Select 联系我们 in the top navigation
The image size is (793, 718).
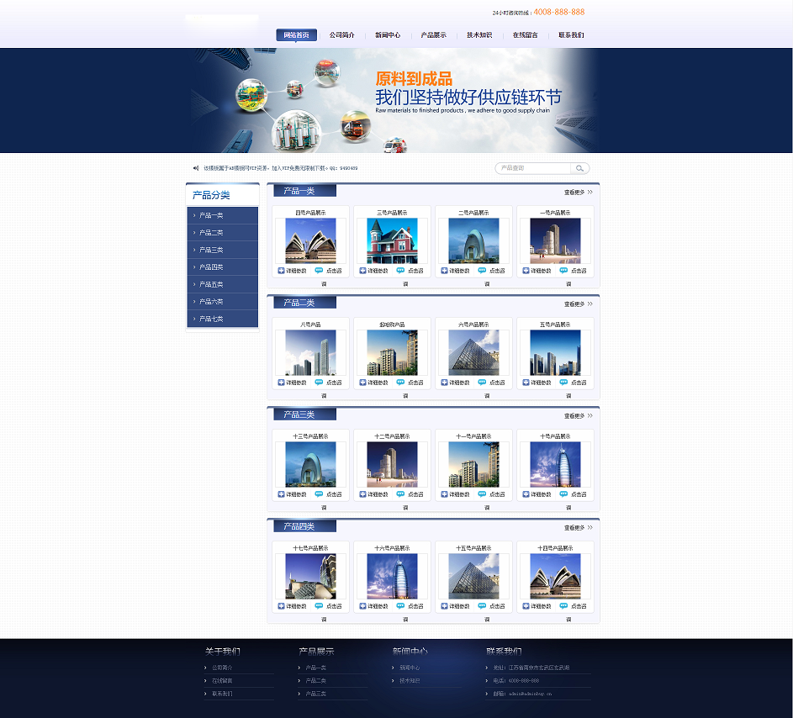pyautogui.click(x=571, y=35)
